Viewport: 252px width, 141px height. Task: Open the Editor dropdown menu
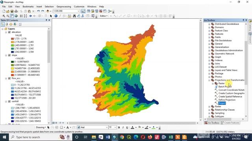point(104,16)
